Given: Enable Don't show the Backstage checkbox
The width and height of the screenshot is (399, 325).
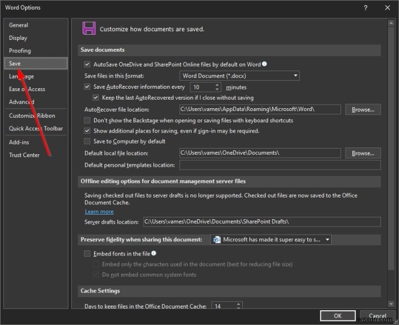Looking at the screenshot, I should pos(87,120).
